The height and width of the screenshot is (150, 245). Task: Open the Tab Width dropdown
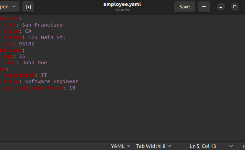pos(154,146)
